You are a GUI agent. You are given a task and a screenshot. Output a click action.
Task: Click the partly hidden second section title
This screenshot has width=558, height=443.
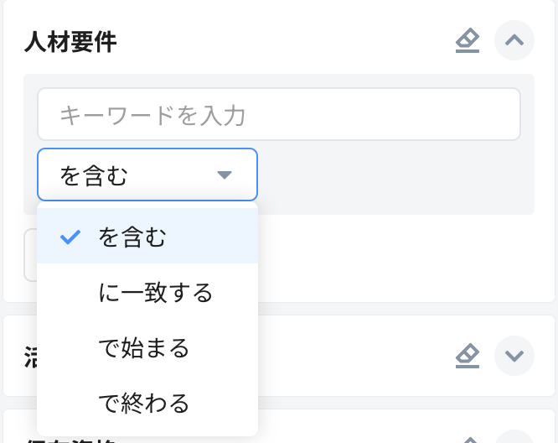tap(29, 357)
